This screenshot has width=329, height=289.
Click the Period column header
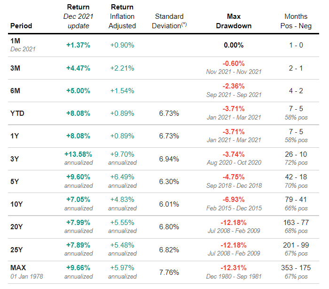(x=21, y=26)
